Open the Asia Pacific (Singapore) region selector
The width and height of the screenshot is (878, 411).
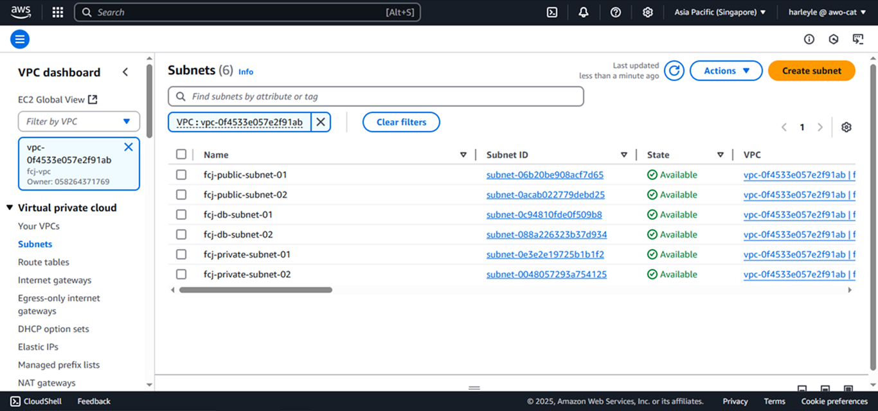point(720,12)
